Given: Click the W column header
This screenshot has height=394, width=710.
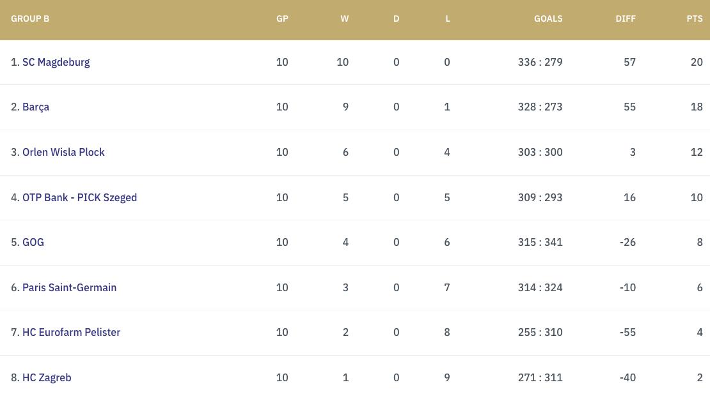Looking at the screenshot, I should pyautogui.click(x=345, y=19).
